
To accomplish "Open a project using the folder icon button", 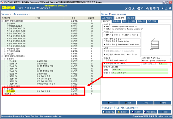I will (122, 112).
